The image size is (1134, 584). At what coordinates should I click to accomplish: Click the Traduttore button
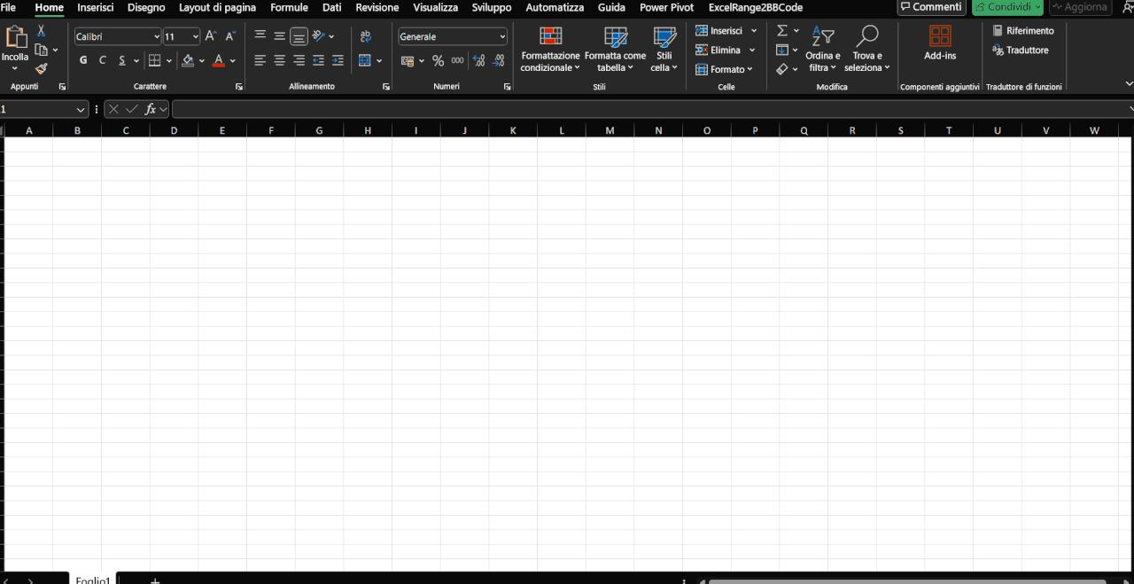click(1021, 50)
